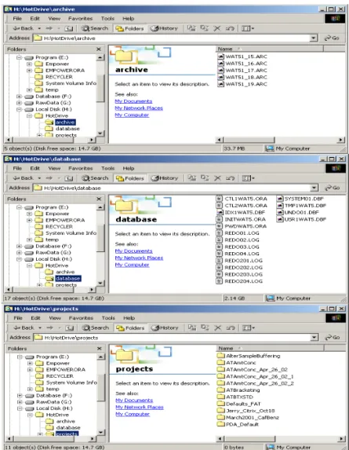
Task: Select WATS1_19.ARC file
Action: (242, 84)
